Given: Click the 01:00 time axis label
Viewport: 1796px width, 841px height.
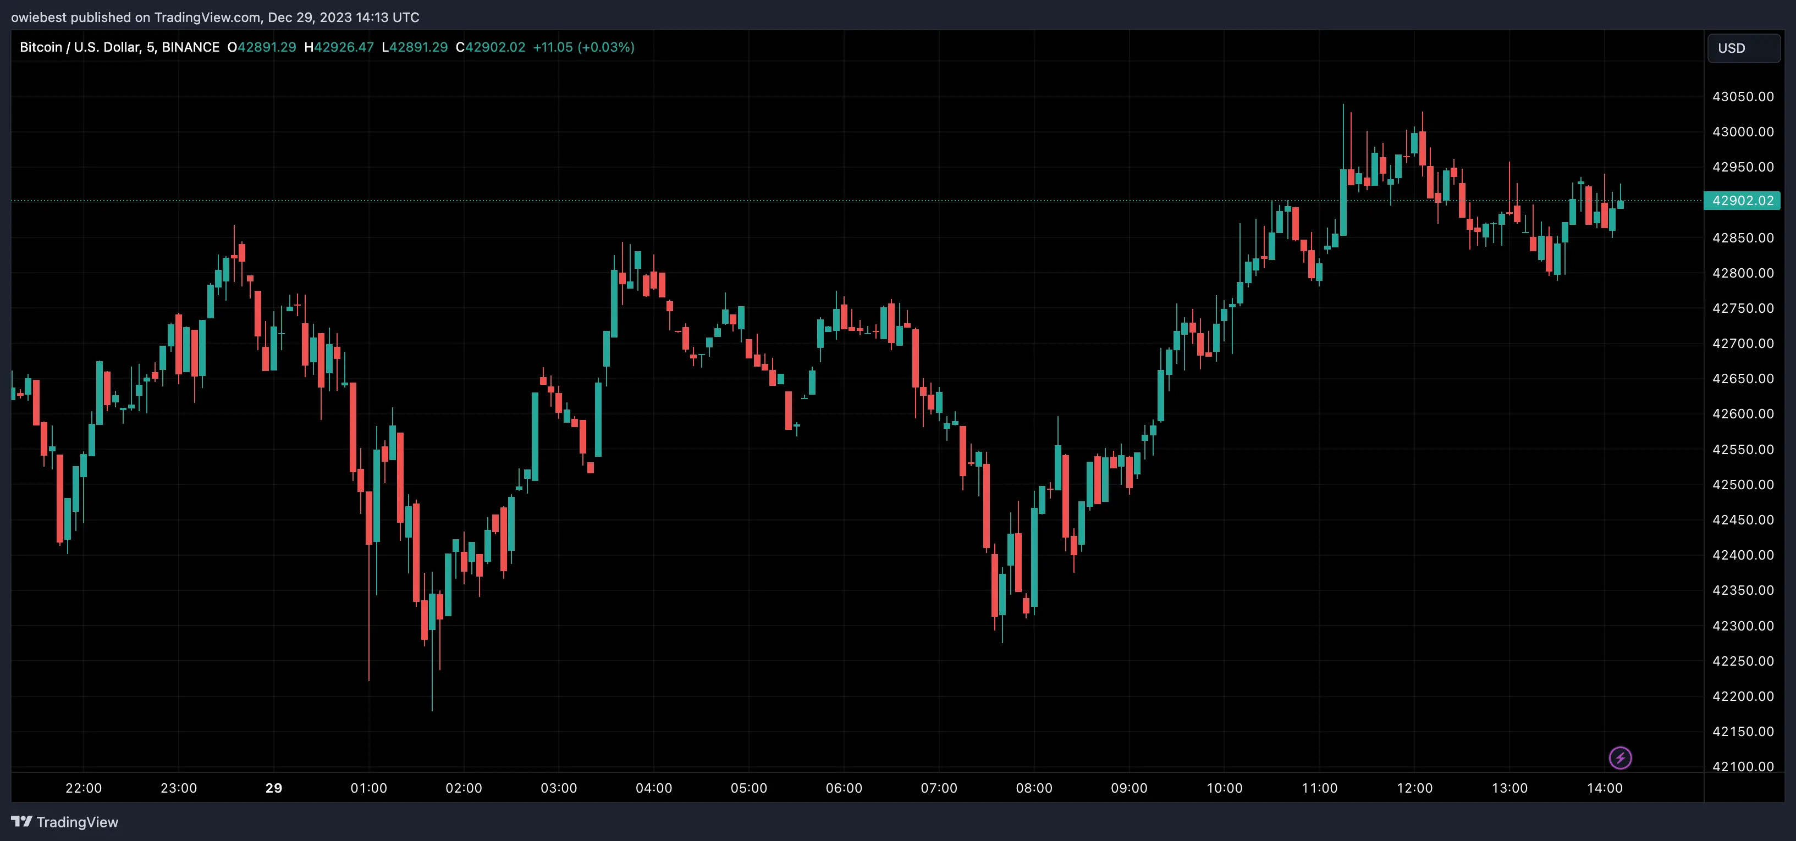Looking at the screenshot, I should tap(369, 788).
